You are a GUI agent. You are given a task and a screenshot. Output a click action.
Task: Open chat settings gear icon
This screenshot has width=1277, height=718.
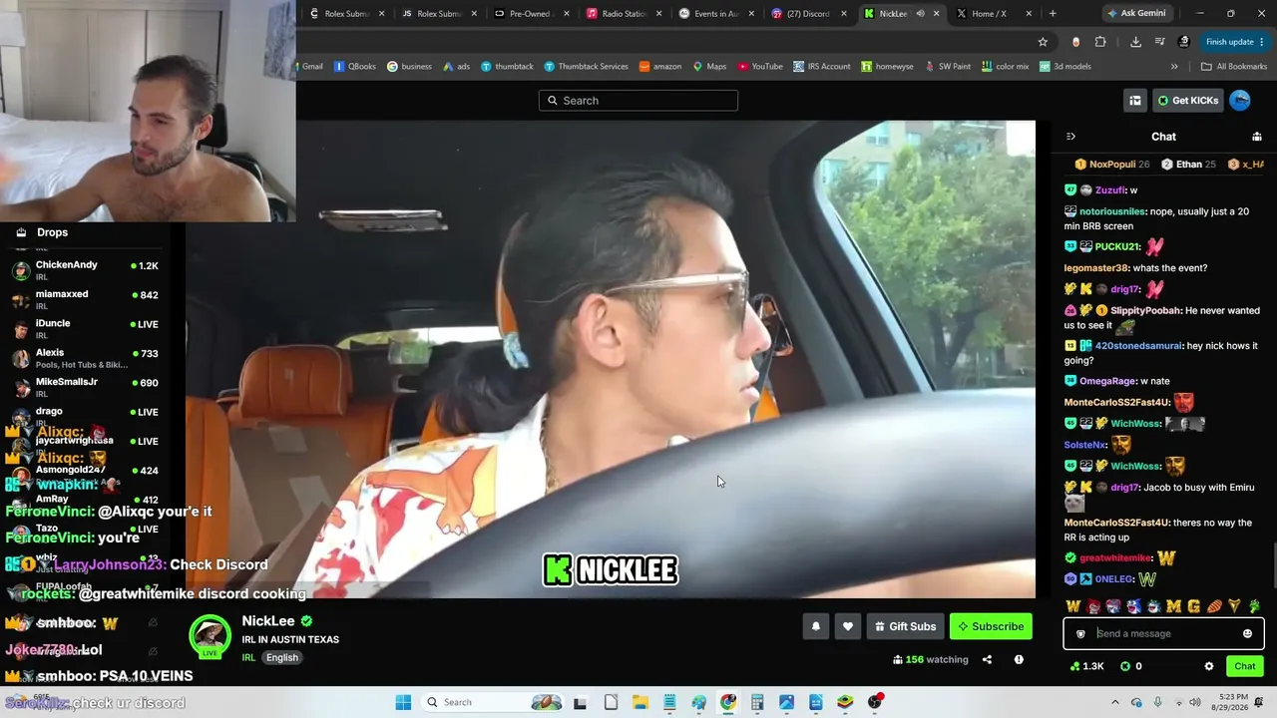point(1209,666)
